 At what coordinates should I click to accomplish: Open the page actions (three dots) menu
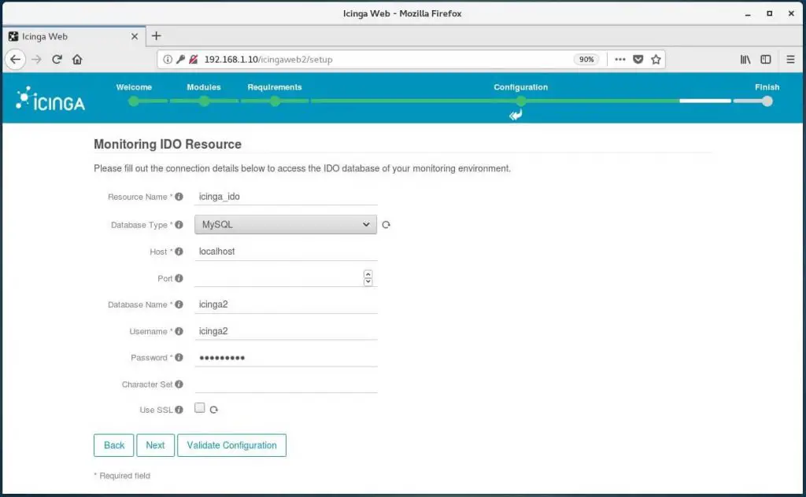(x=620, y=60)
